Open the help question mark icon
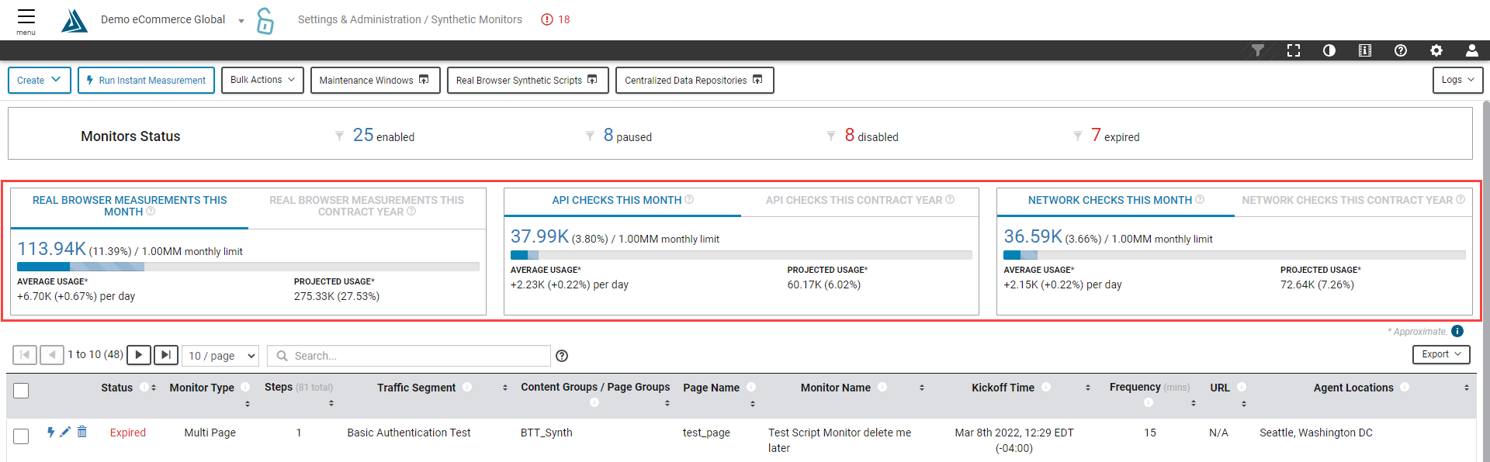1490x462 pixels. coord(1400,50)
